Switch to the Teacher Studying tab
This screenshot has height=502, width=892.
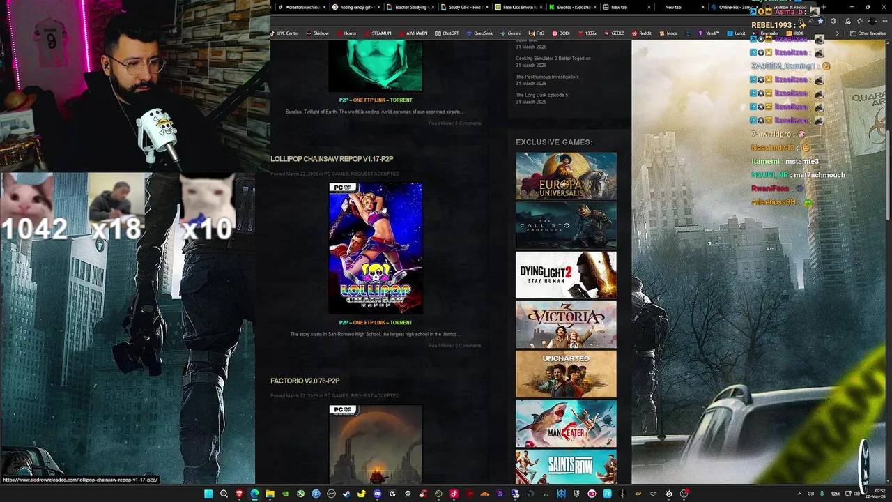[x=411, y=7]
